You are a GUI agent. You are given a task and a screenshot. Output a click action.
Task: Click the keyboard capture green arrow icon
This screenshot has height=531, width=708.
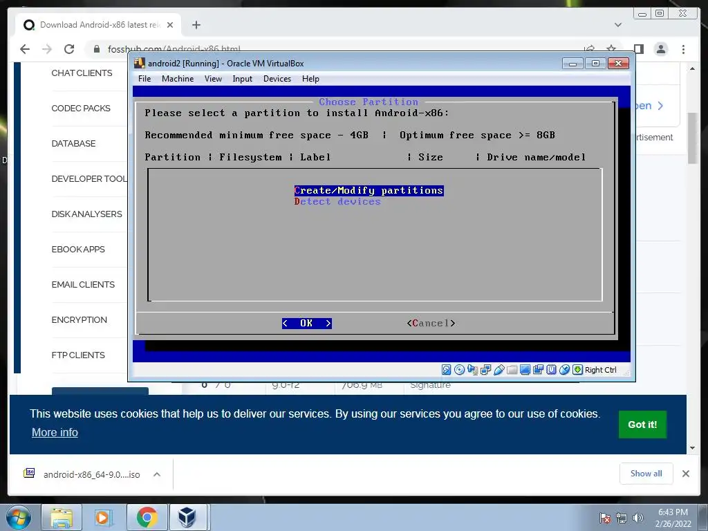point(577,370)
